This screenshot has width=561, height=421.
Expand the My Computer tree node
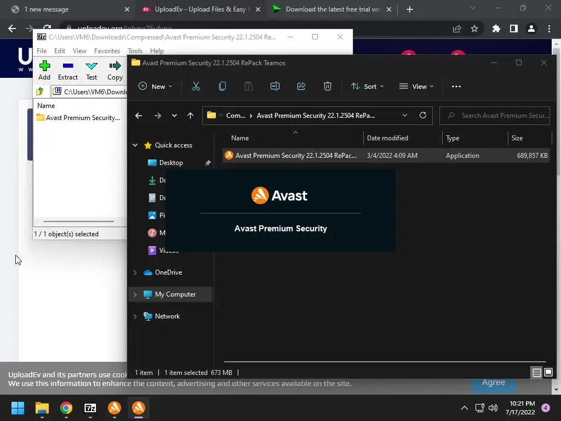[x=135, y=294]
